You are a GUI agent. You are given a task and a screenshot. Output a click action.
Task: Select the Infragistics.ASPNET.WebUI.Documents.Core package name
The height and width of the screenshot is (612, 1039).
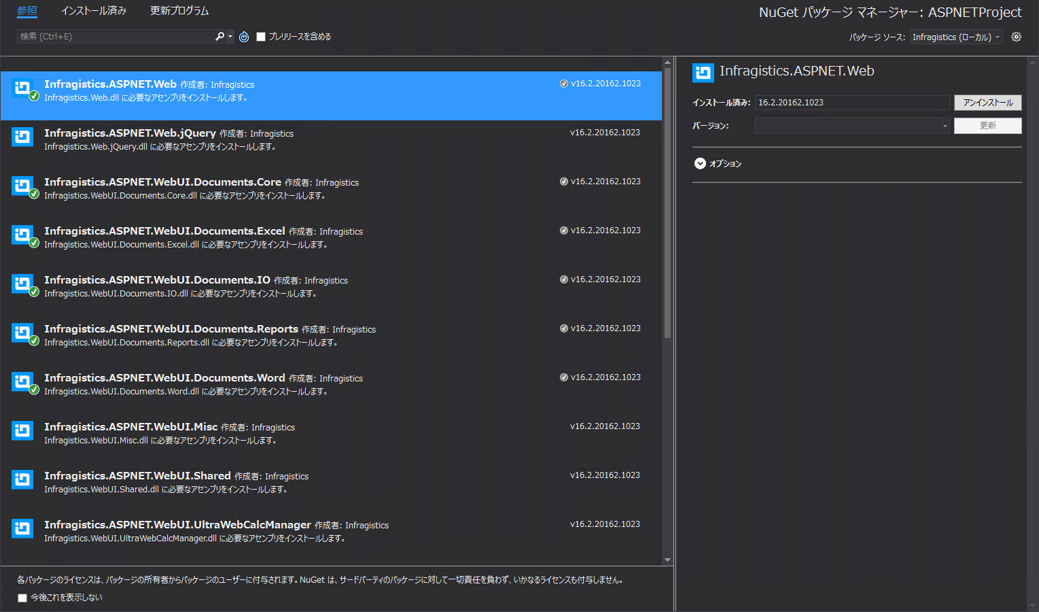[x=162, y=182]
